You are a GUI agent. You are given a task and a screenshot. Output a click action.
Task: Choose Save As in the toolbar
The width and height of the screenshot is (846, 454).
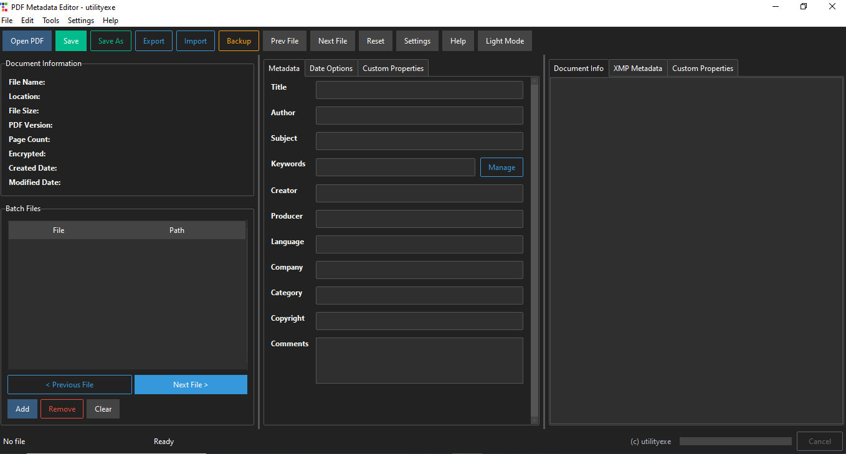[111, 41]
